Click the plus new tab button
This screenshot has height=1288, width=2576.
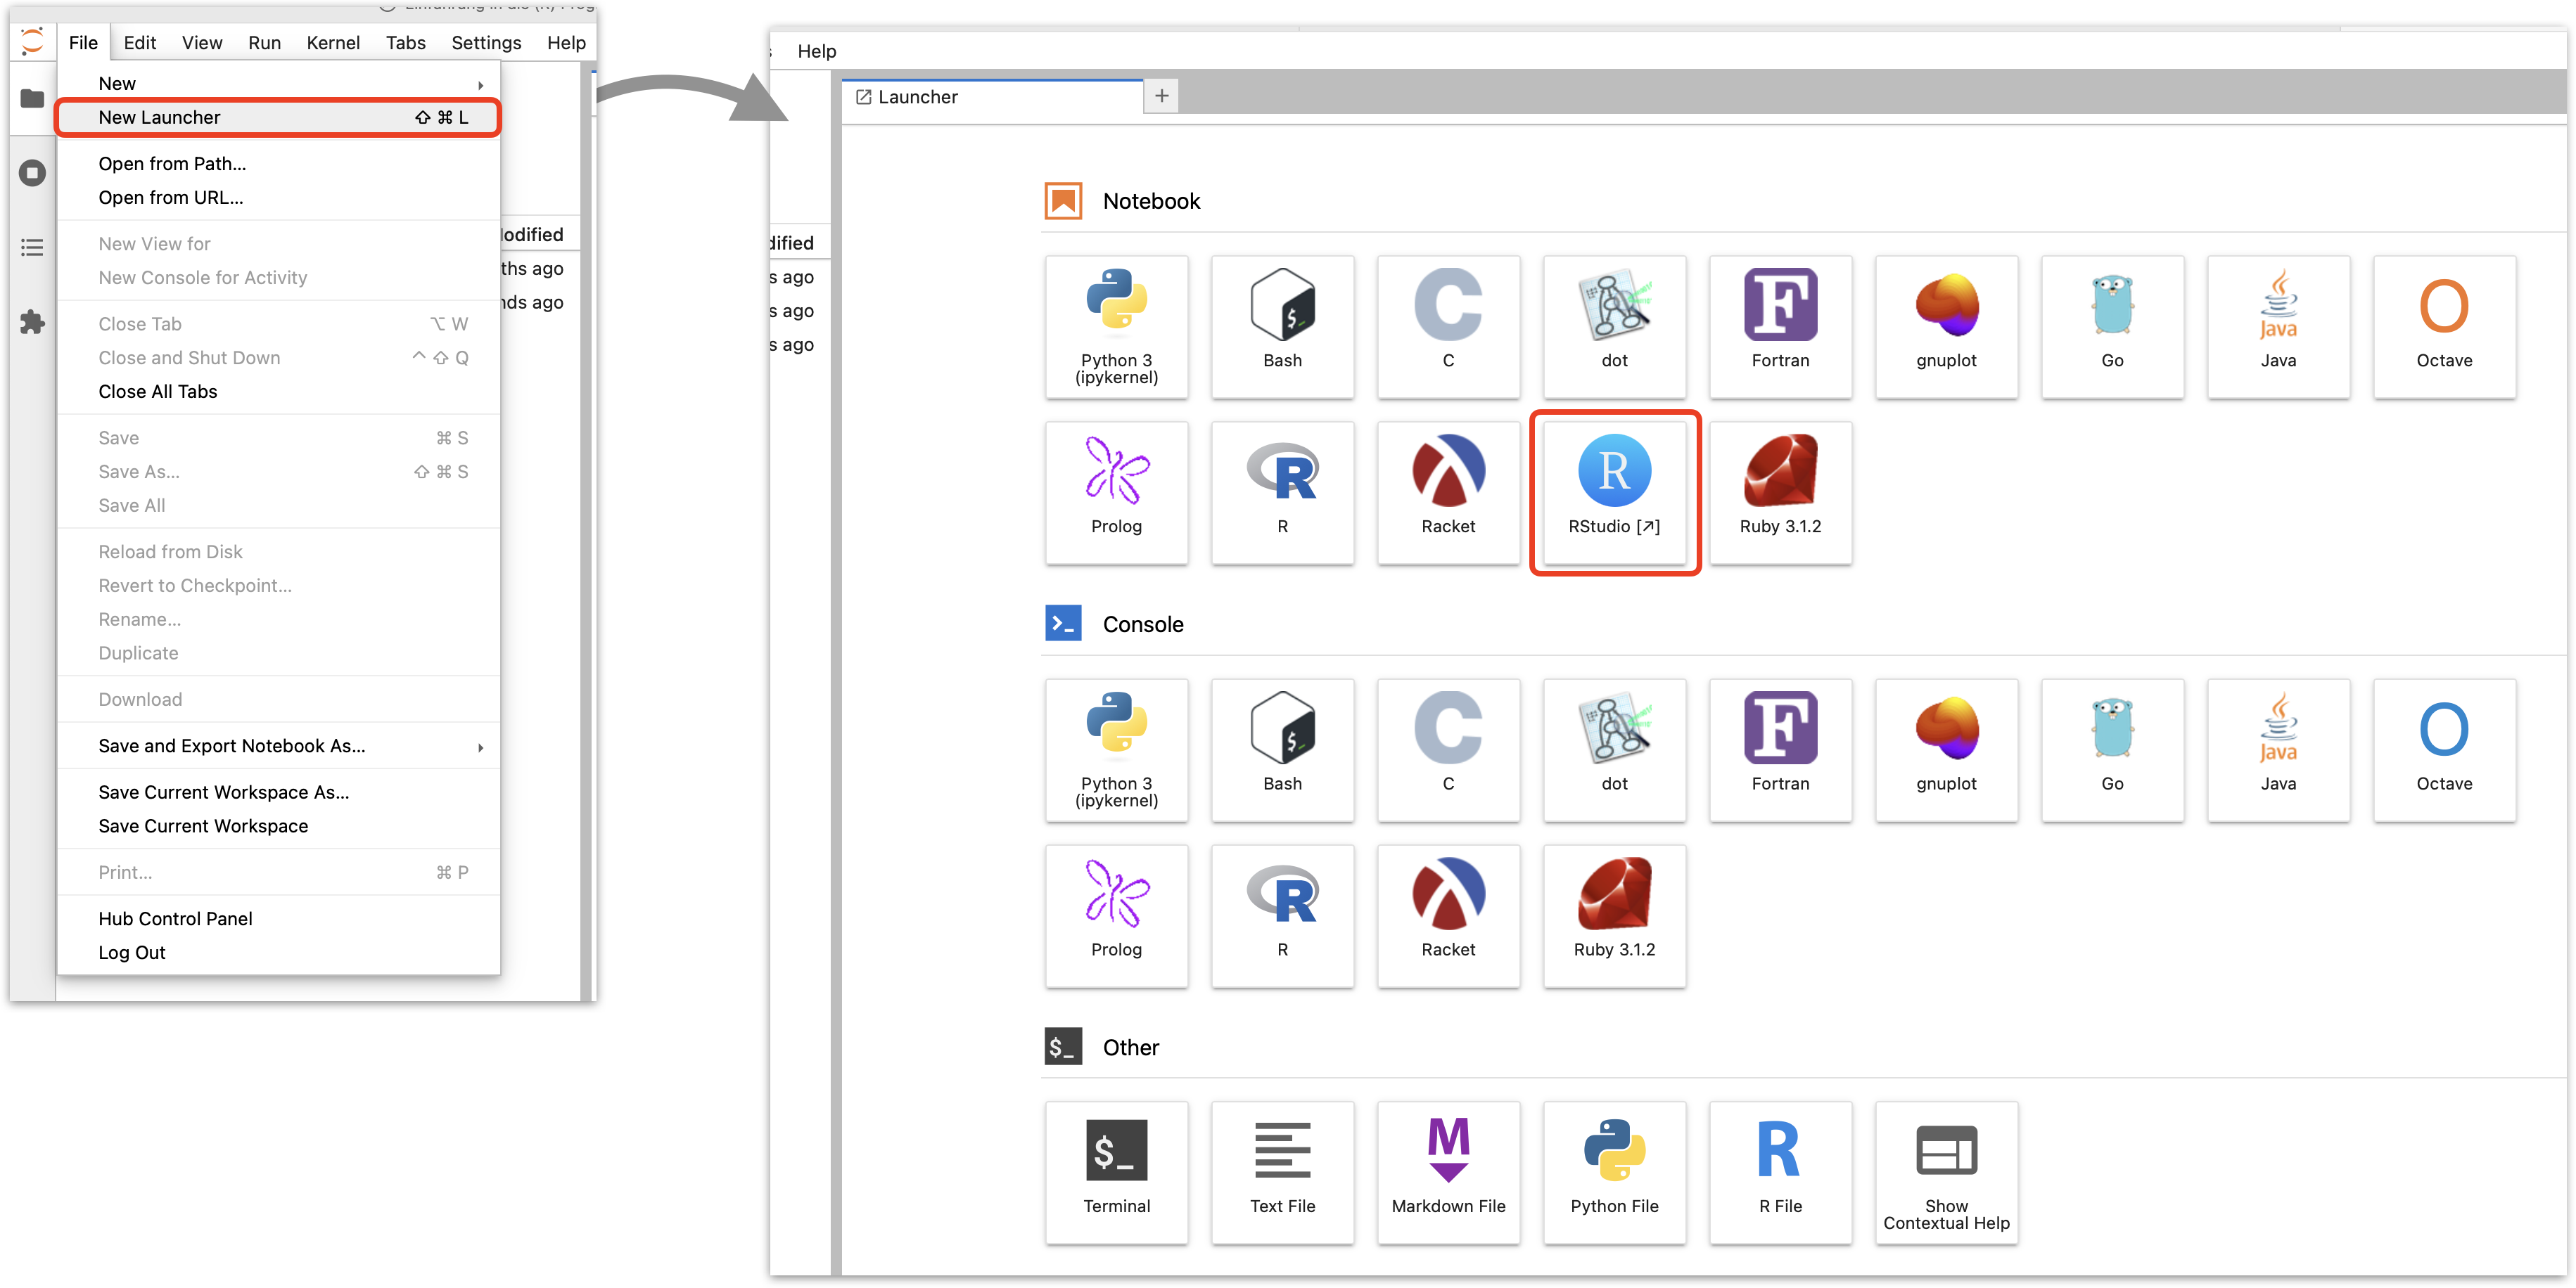pos(1161,96)
